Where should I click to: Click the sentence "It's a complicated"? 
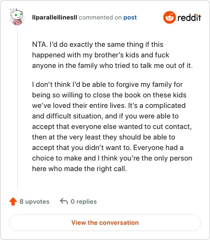[x=157, y=105]
